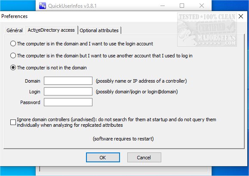The image size is (249, 176).
Task: Click into the Domain input field
Action: [68, 81]
